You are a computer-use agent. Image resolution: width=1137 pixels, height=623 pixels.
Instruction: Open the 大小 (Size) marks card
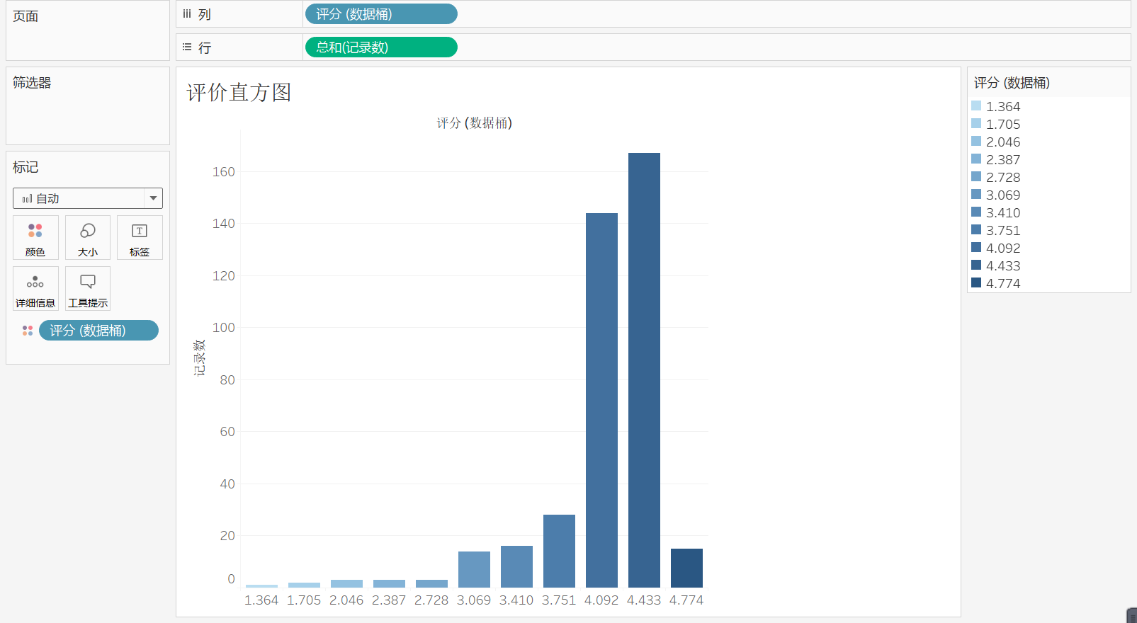click(88, 238)
